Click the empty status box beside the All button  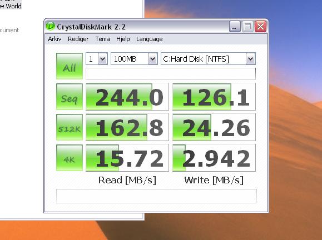pos(170,74)
